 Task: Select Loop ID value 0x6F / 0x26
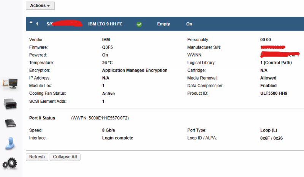point(271,138)
